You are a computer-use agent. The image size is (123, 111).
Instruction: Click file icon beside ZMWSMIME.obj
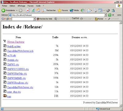click(x=5, y=78)
